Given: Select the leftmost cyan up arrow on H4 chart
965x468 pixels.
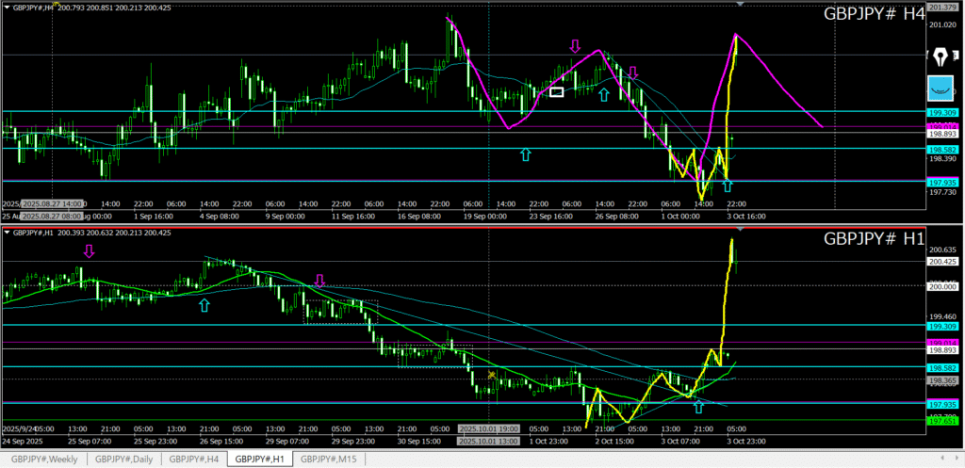Looking at the screenshot, I should tap(525, 153).
